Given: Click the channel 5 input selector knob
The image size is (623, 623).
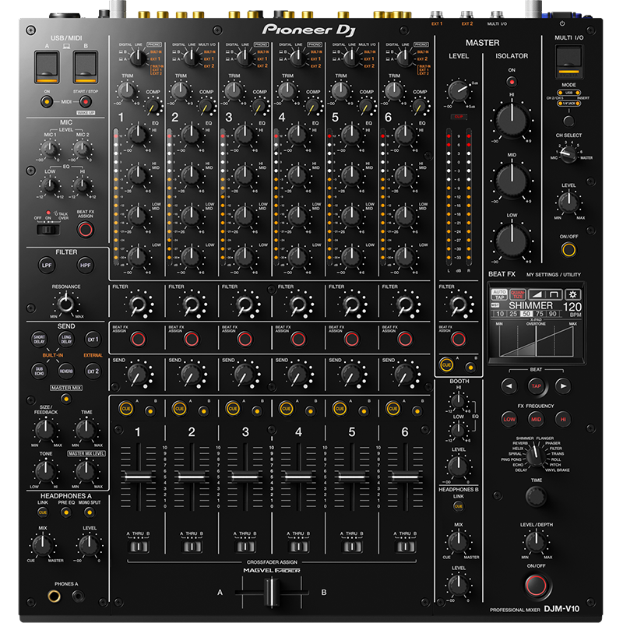Looking at the screenshot, I should pyautogui.click(x=351, y=57).
